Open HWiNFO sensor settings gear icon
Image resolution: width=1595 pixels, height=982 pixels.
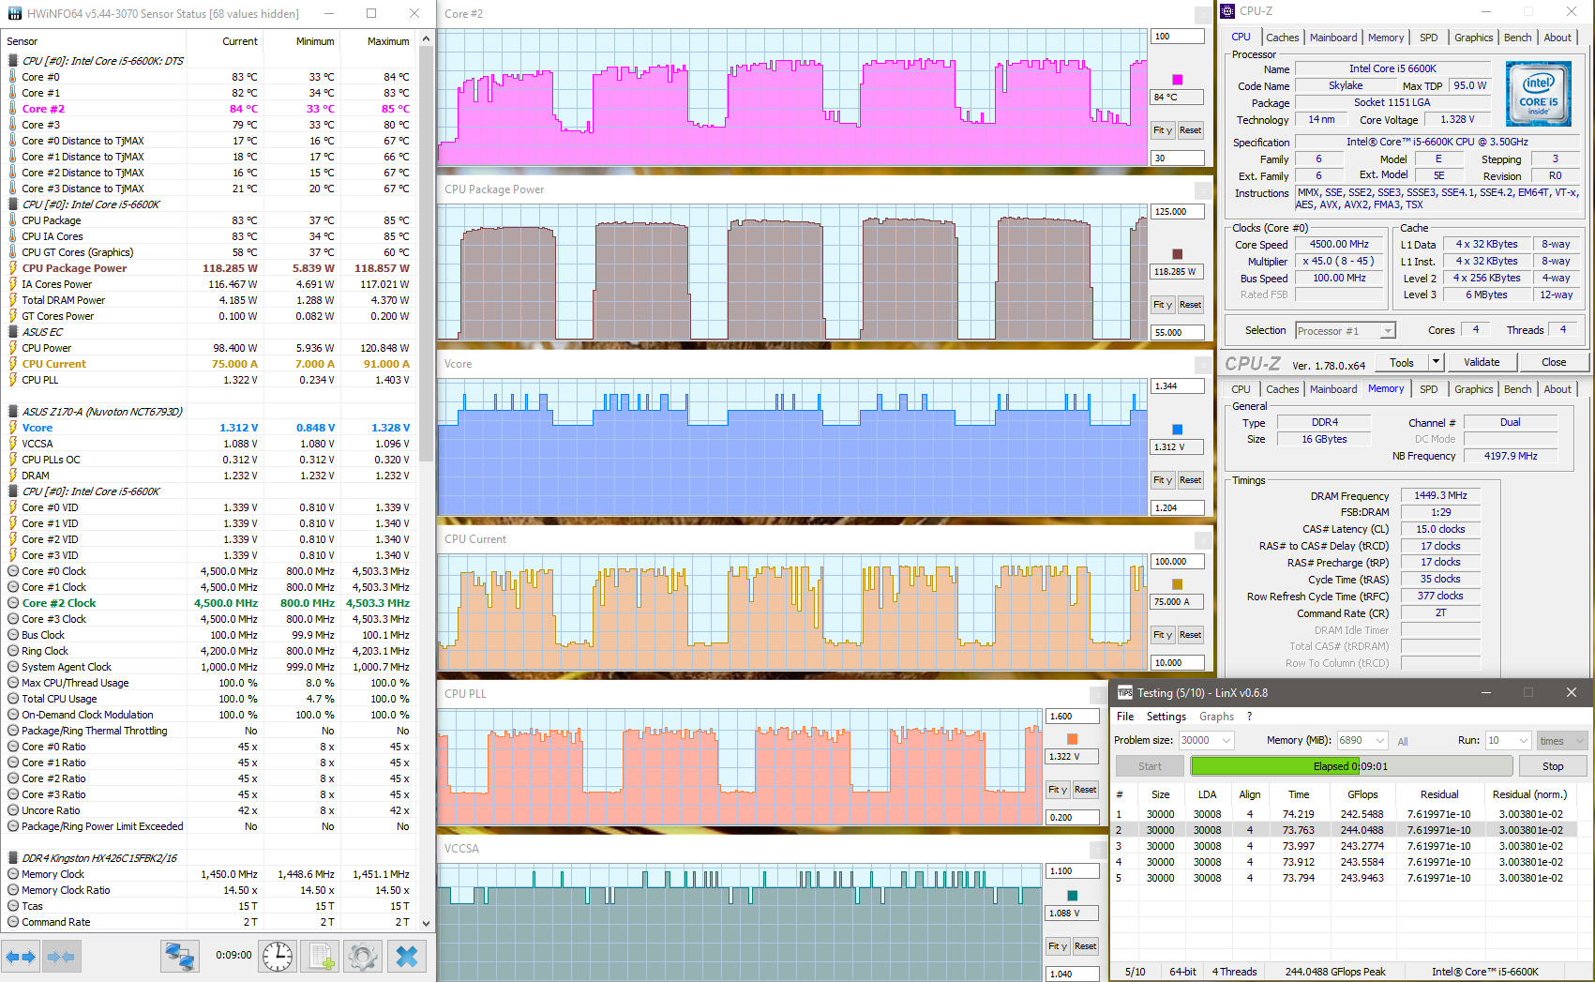click(x=363, y=957)
